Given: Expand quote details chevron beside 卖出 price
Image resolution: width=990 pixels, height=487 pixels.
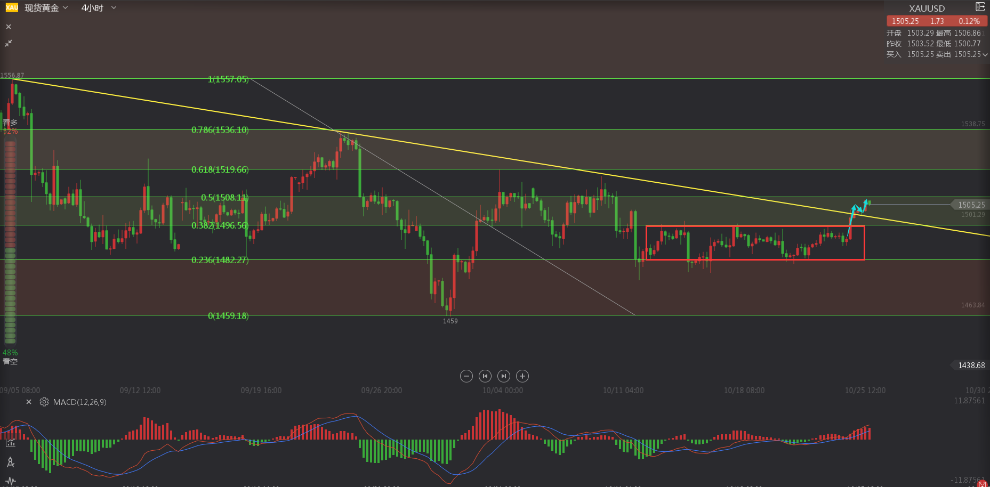Looking at the screenshot, I should [985, 54].
